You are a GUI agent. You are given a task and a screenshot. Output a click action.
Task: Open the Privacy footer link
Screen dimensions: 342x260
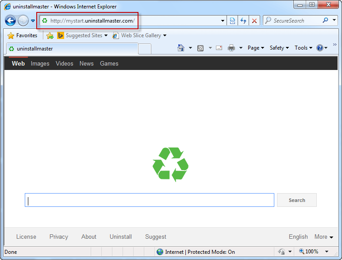click(59, 237)
